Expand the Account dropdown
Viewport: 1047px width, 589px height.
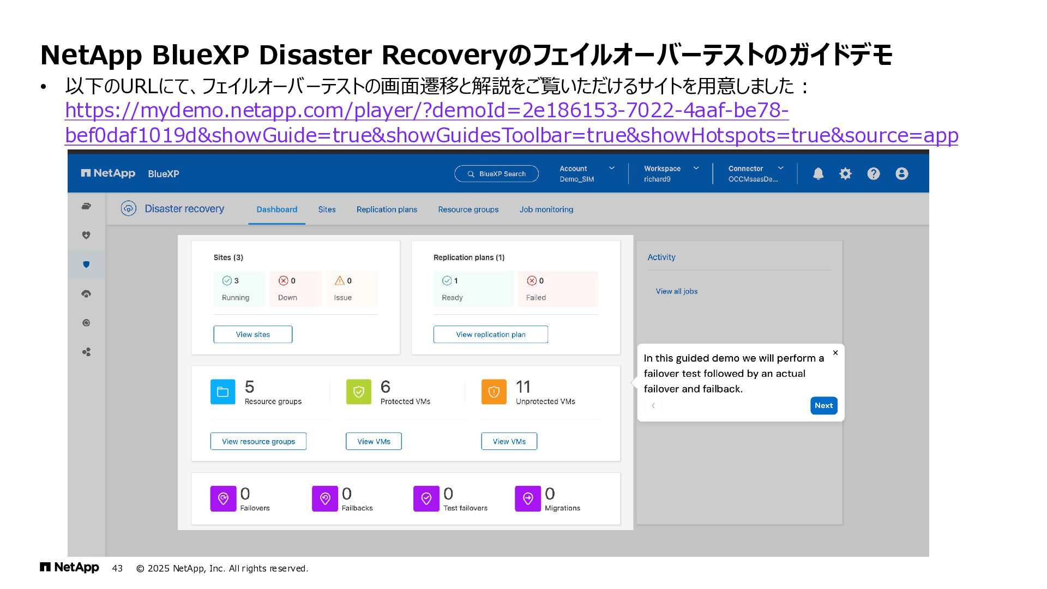pos(611,168)
